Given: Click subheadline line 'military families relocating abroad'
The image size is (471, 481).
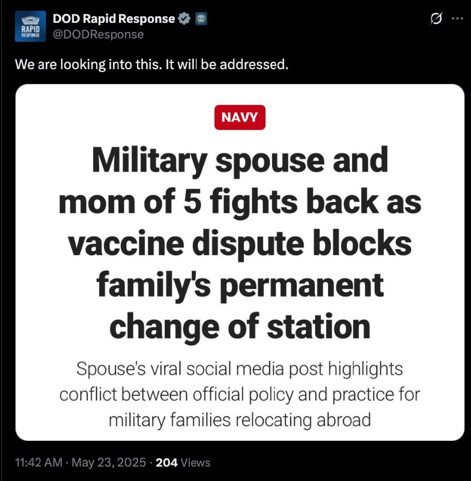Looking at the screenshot, I should (240, 420).
